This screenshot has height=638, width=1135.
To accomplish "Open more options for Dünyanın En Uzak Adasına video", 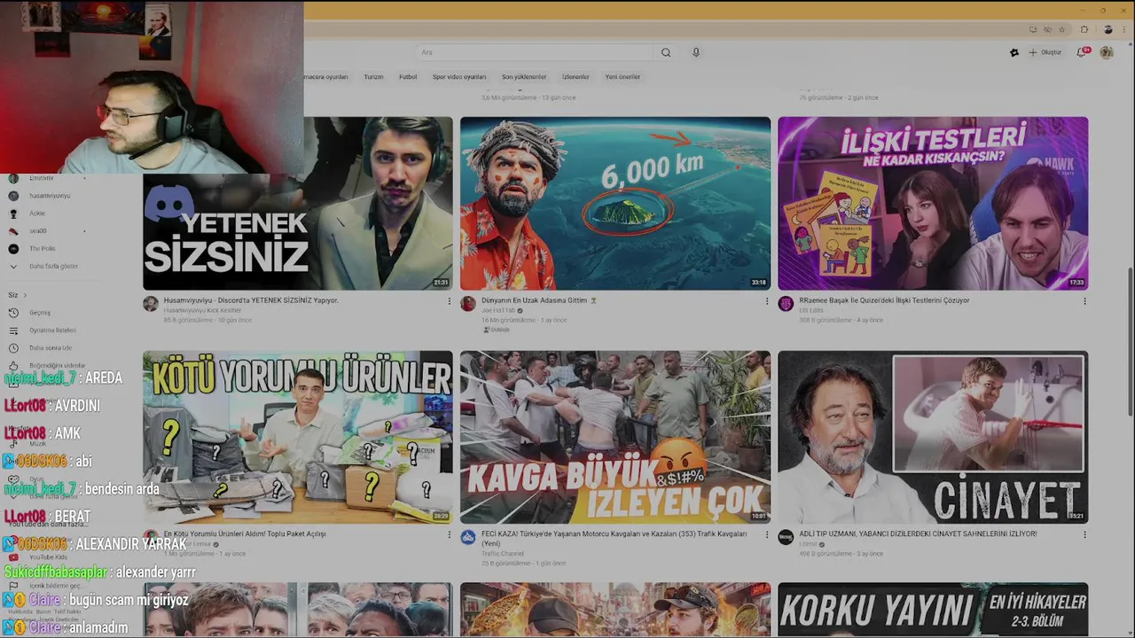I will tap(767, 301).
